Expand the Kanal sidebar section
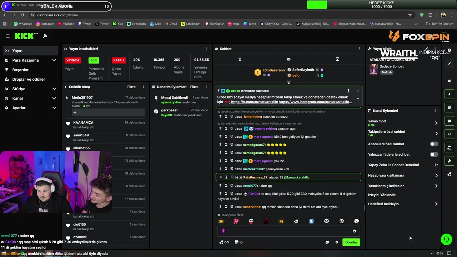 (x=54, y=98)
